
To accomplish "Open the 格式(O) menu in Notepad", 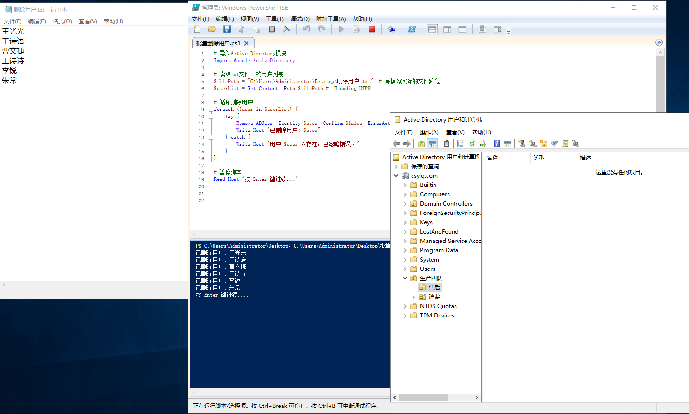I will 62,21.
